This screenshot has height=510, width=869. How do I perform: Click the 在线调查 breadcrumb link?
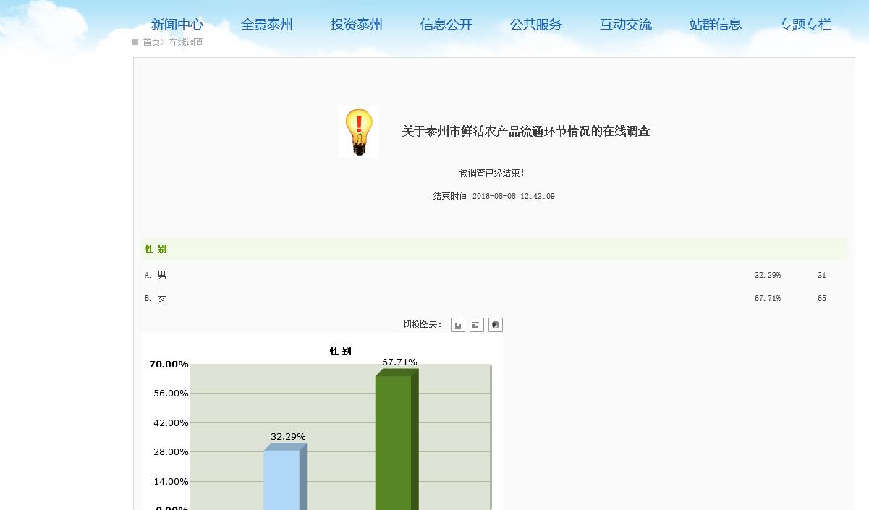click(x=187, y=42)
